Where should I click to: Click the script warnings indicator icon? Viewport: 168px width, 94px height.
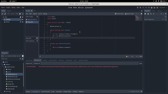pyautogui.click(x=127, y=56)
